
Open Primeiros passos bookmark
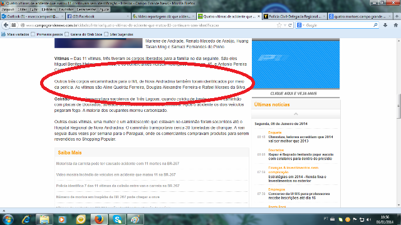tap(47, 34)
